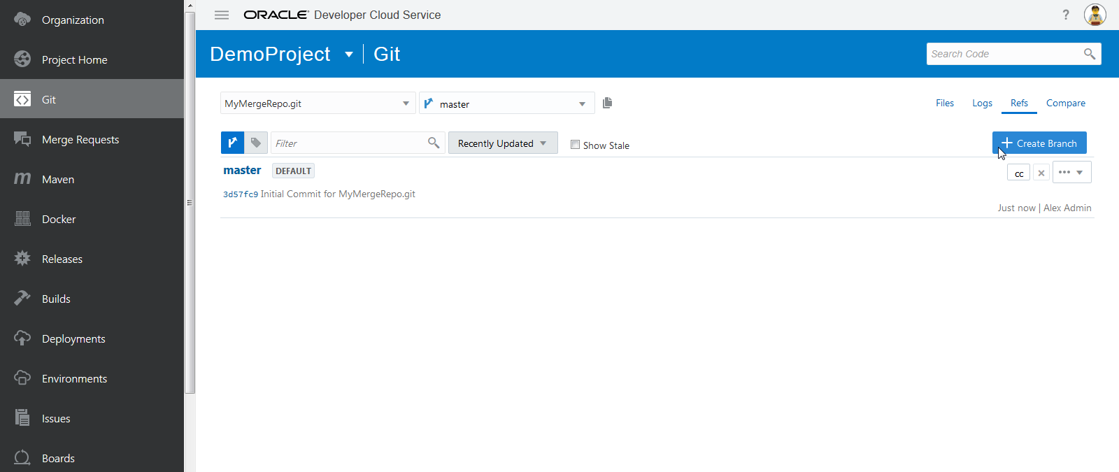Screen dimensions: 1119x472
Task: Enable the Show Stale checkbox
Action: [x=575, y=145]
